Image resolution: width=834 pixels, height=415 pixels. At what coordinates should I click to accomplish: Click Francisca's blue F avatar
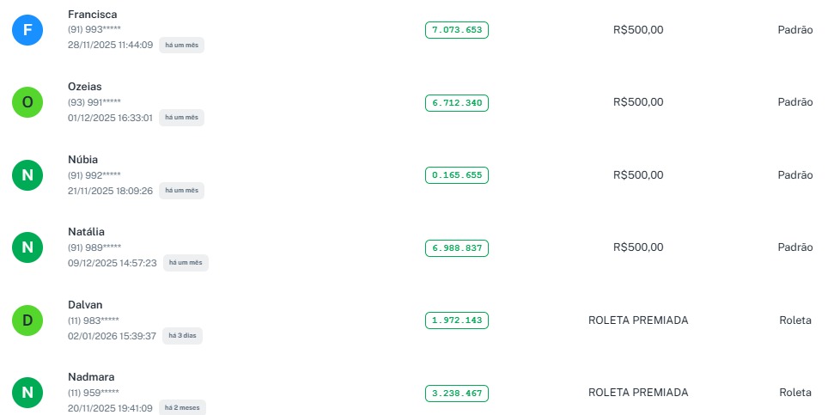pos(27,30)
